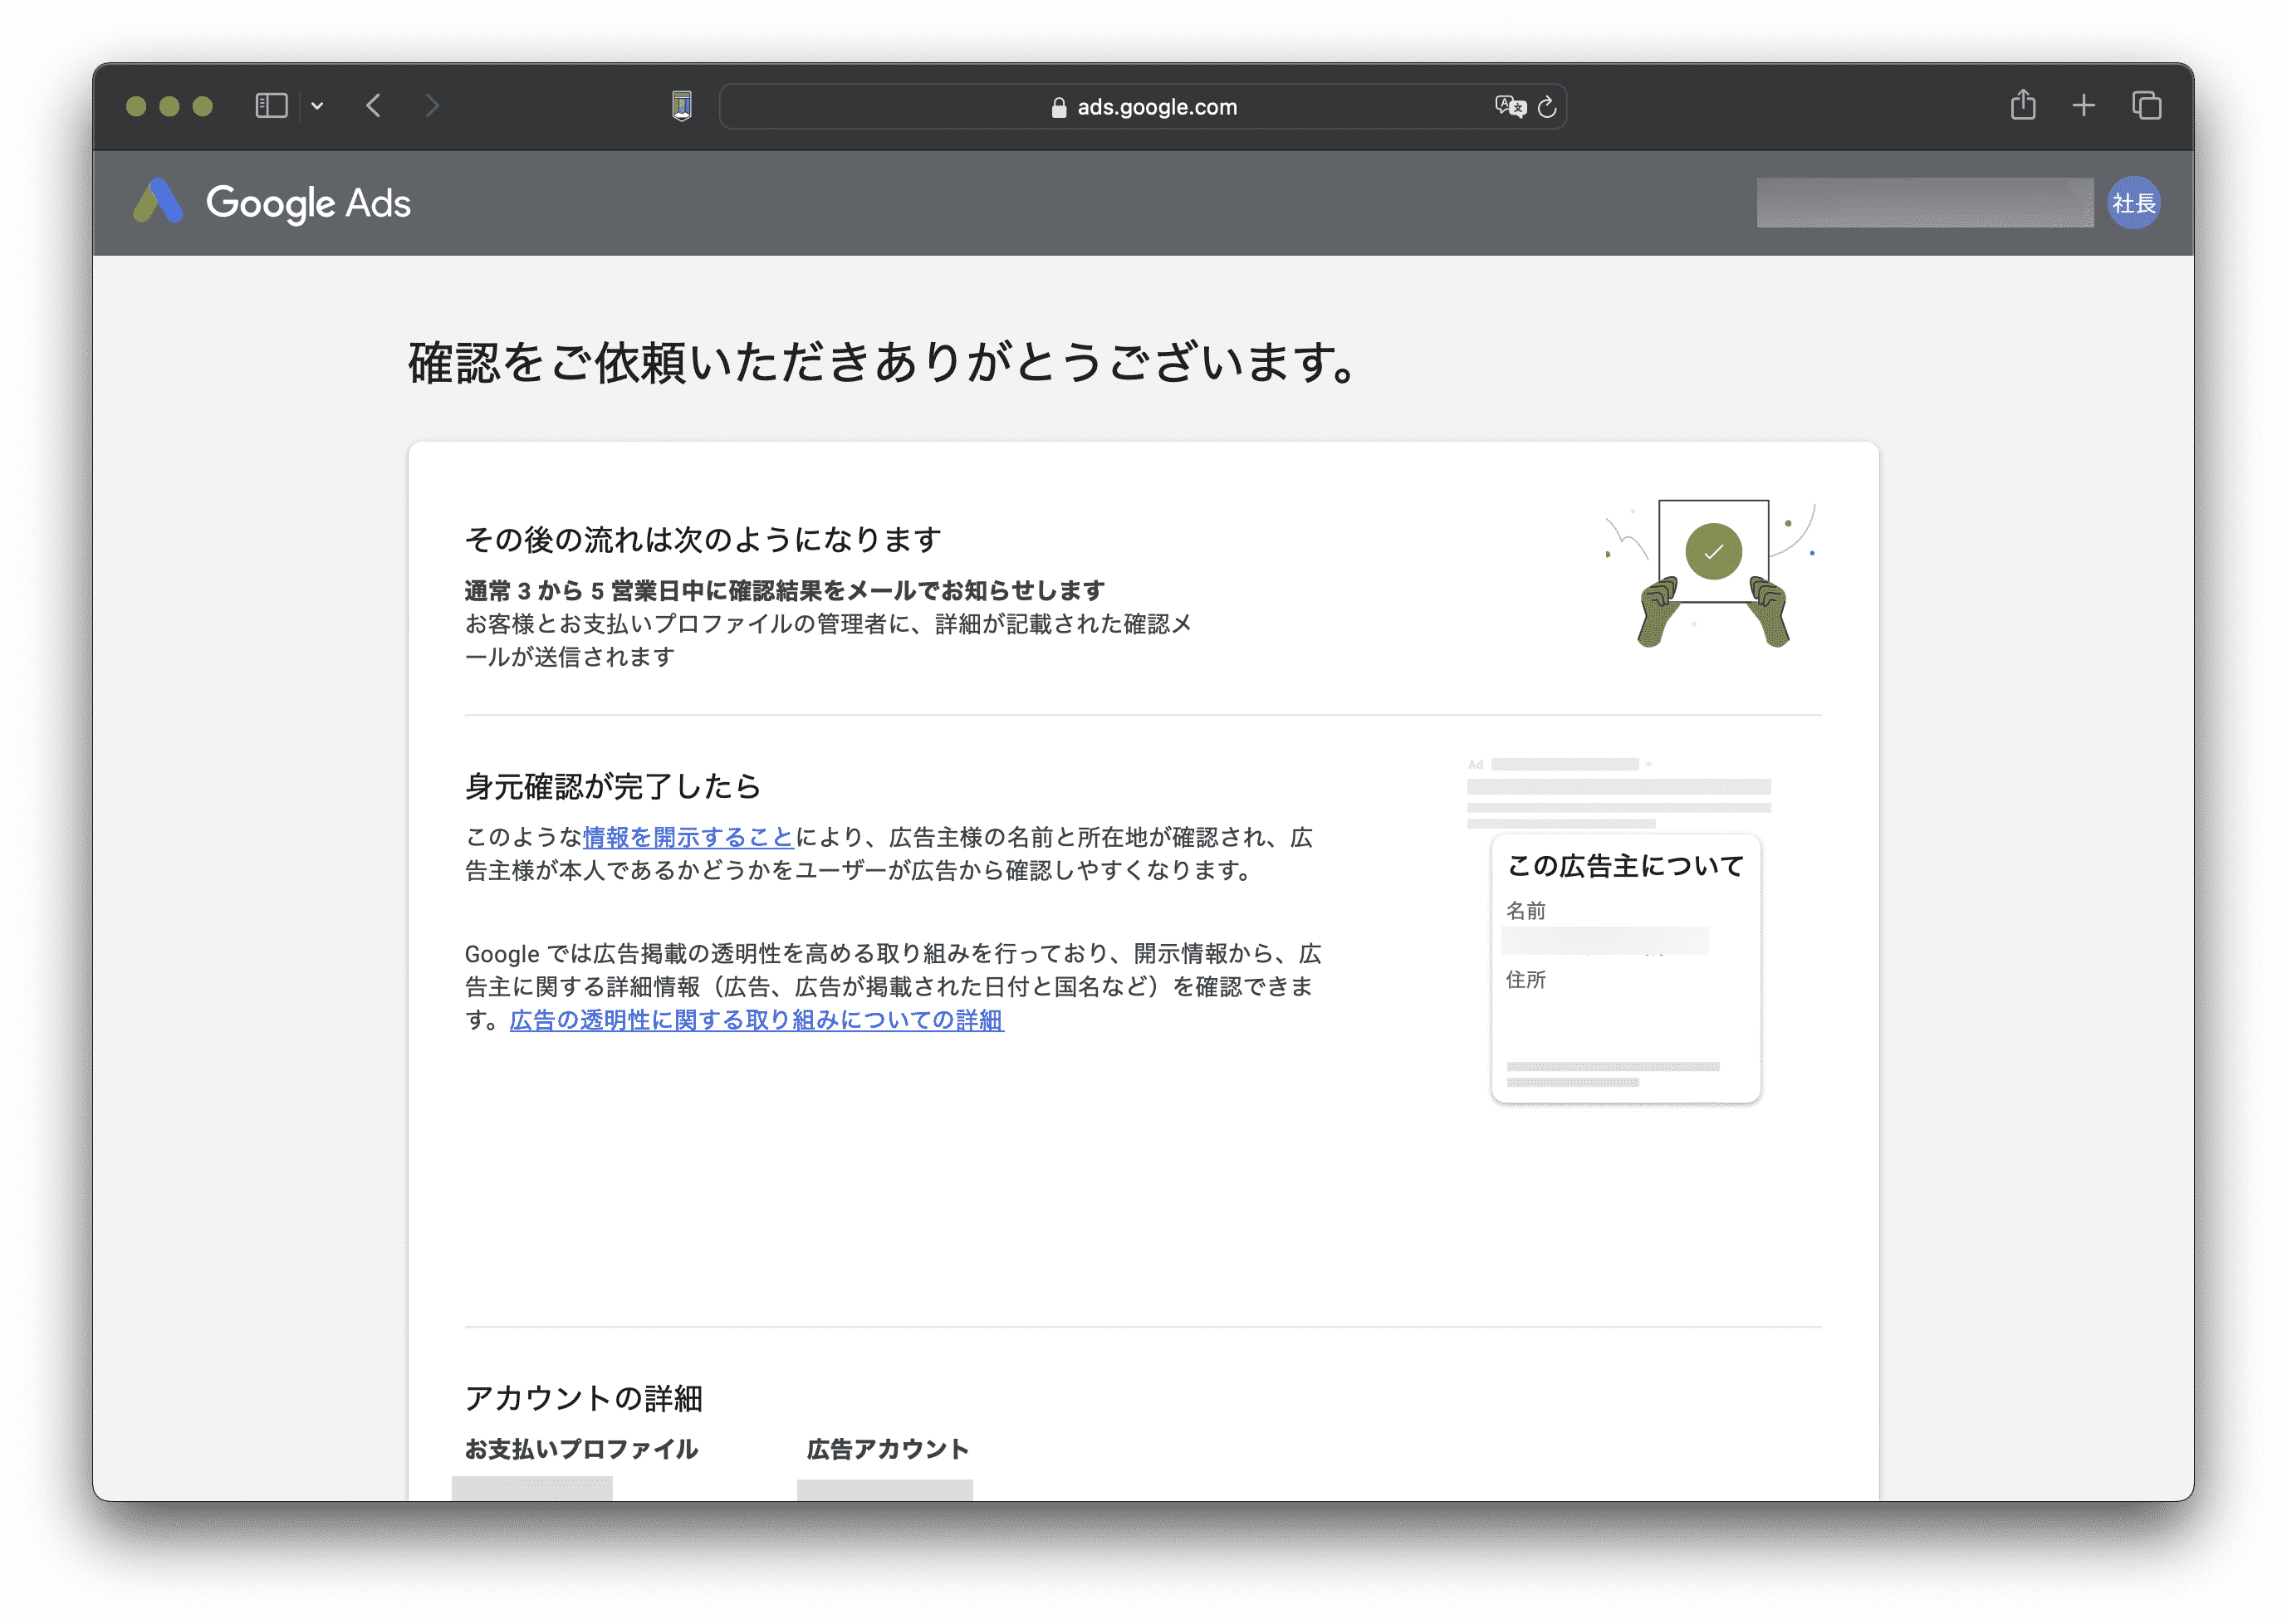2287x1624 pixels.
Task: Click the この広告主について preview card
Action: click(x=1625, y=968)
